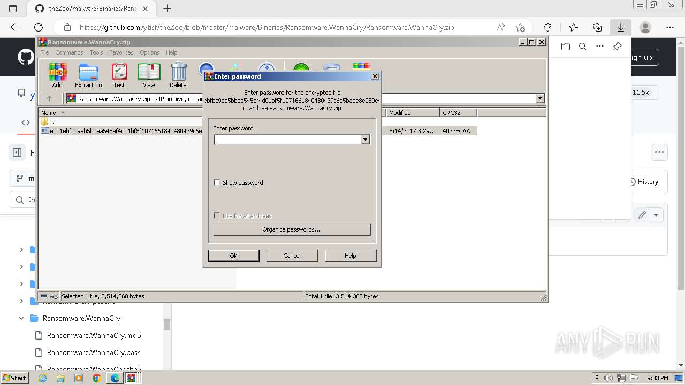Click the Edge tab actions icon
Image resolution: width=685 pixels, height=385 pixels.
(13, 8)
